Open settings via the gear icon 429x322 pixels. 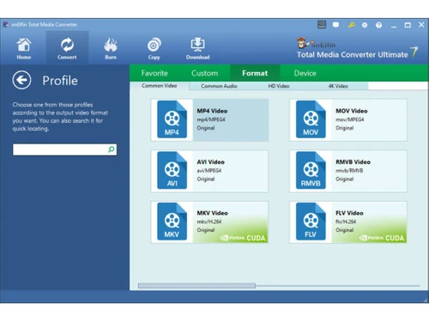coord(365,25)
